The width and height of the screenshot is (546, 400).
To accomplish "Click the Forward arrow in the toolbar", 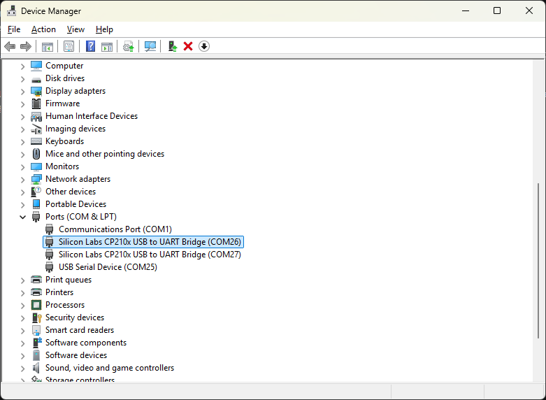I will coord(26,46).
